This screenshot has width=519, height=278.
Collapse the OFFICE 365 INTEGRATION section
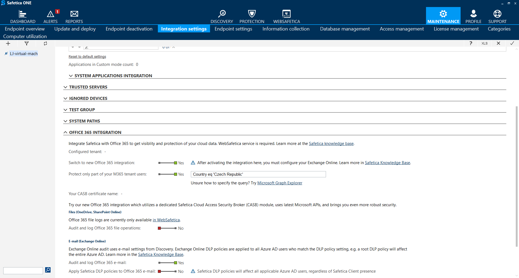click(65, 132)
